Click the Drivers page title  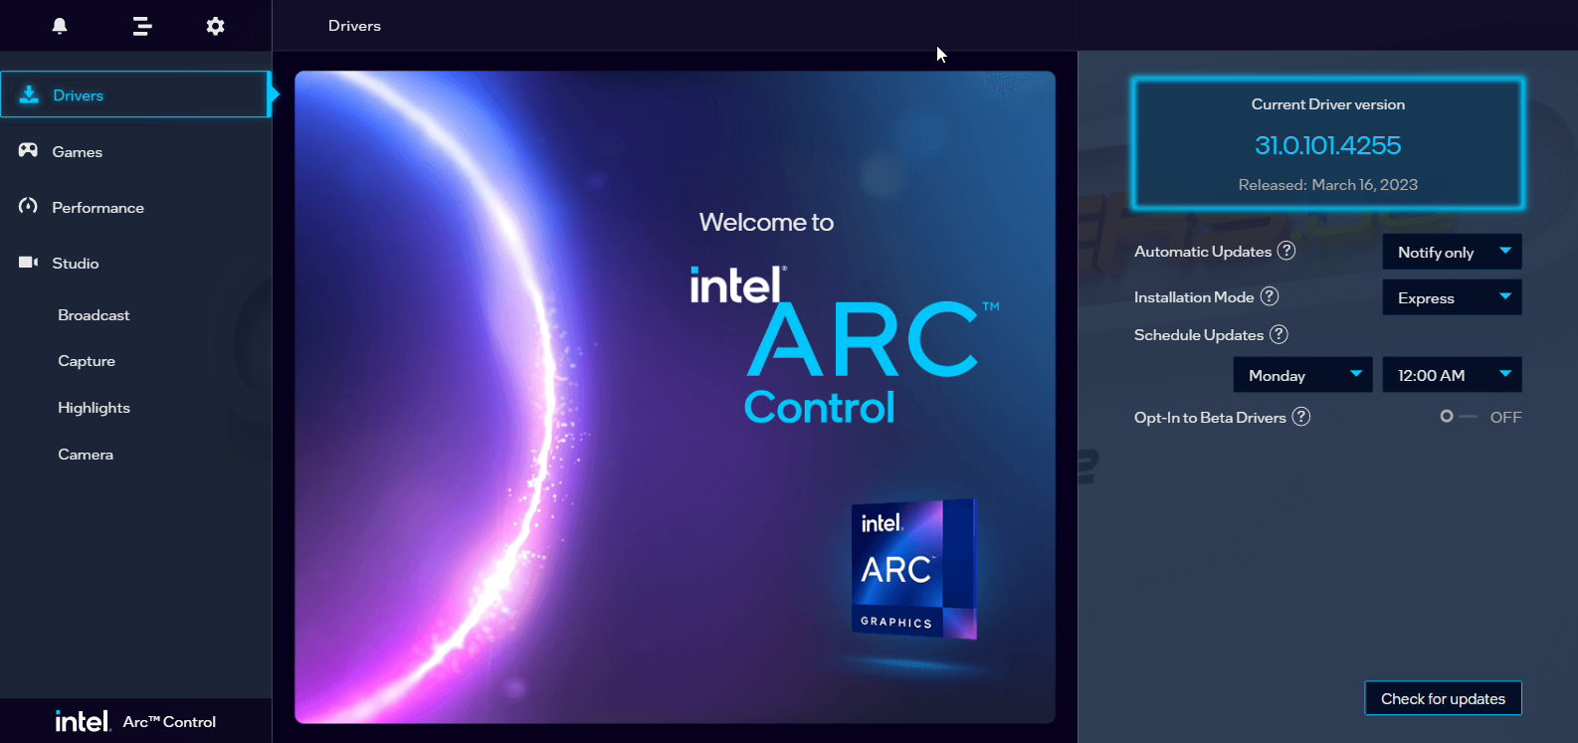[354, 26]
